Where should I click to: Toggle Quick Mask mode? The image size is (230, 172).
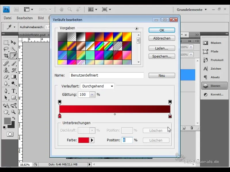[x=10, y=134]
